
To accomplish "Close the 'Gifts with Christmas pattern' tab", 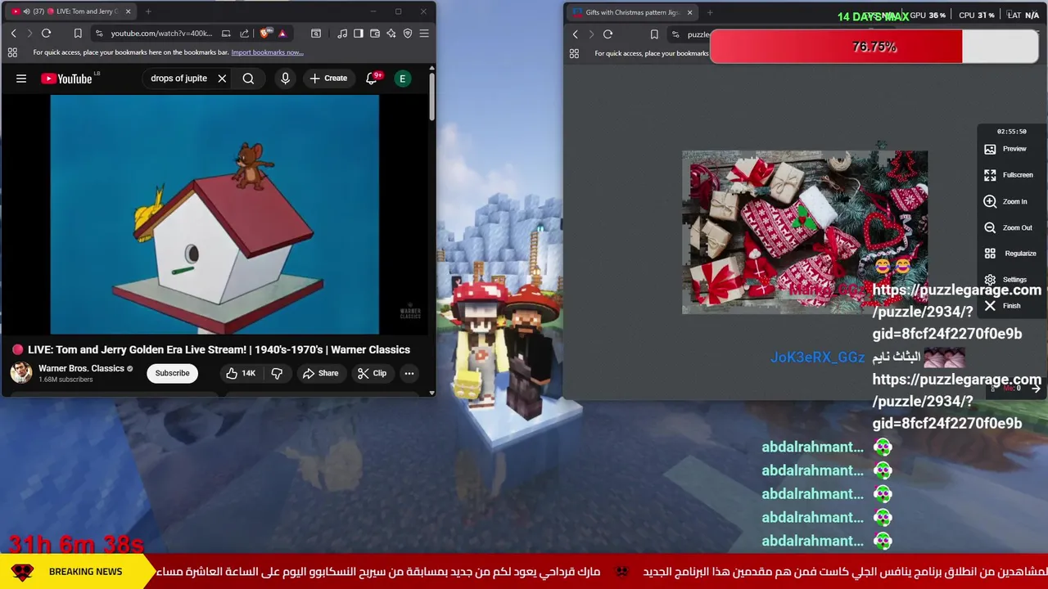I will click(689, 12).
